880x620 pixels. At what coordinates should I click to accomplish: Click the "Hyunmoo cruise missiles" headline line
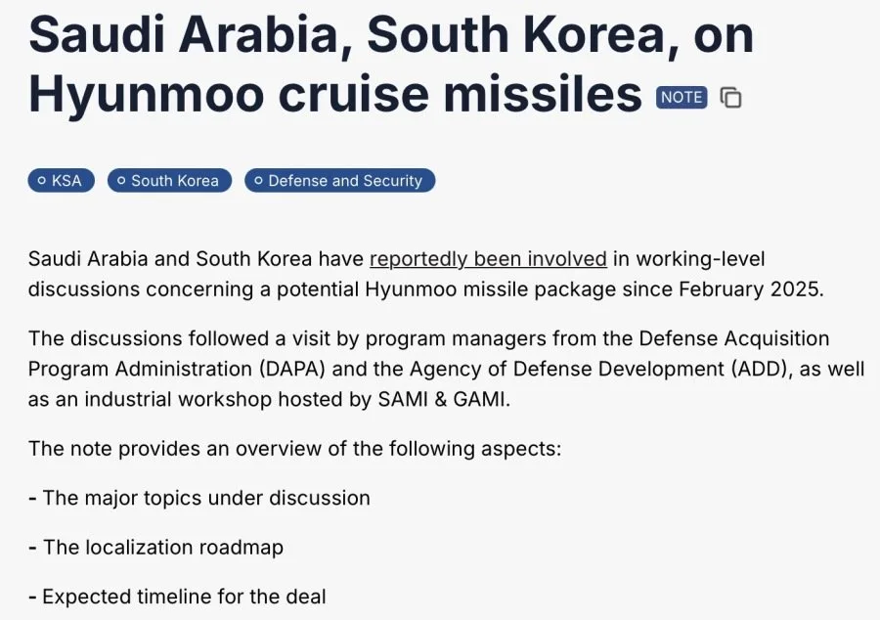[335, 94]
